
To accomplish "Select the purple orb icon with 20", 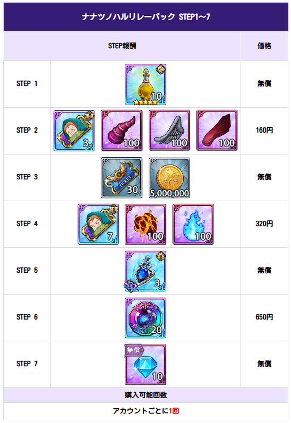I will (145, 318).
